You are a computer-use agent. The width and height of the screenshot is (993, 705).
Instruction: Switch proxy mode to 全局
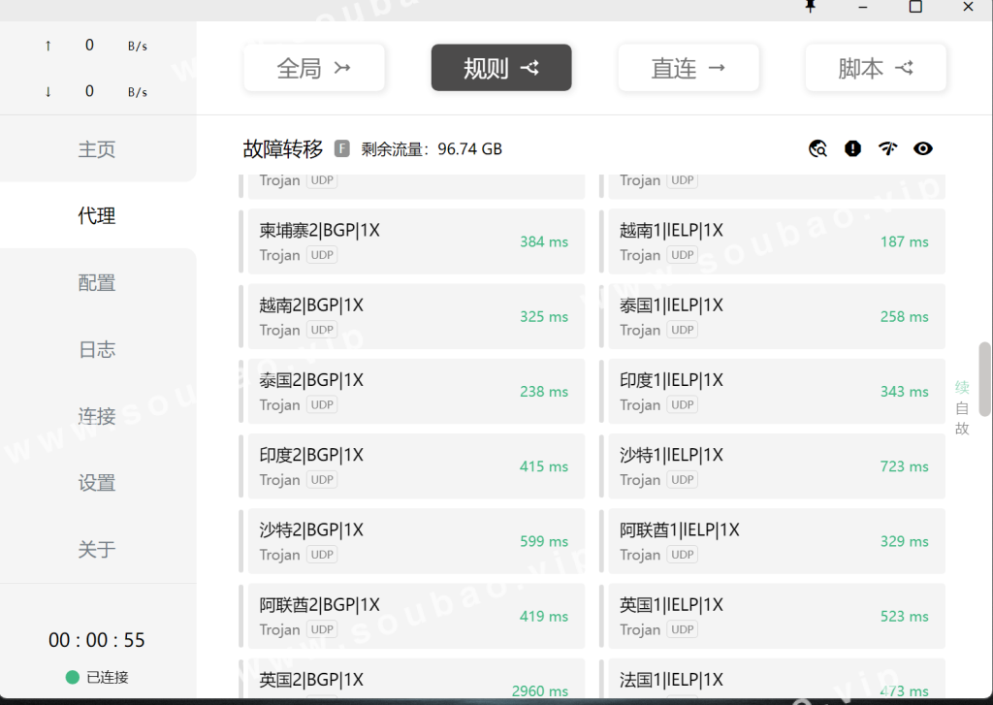314,68
